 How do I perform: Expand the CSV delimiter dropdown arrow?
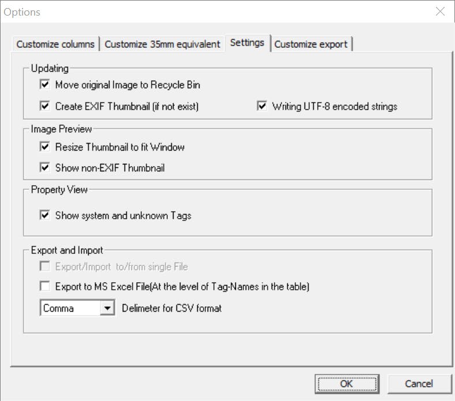[x=107, y=308]
